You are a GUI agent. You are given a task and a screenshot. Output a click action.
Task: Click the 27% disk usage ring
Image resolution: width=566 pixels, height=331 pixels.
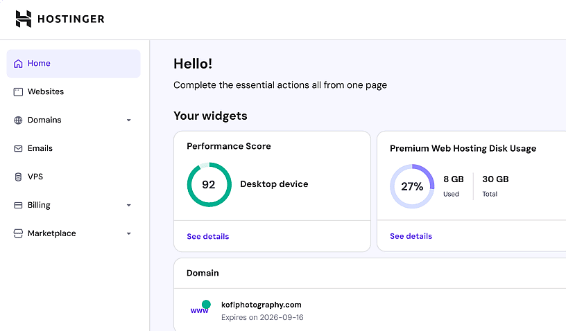point(412,186)
